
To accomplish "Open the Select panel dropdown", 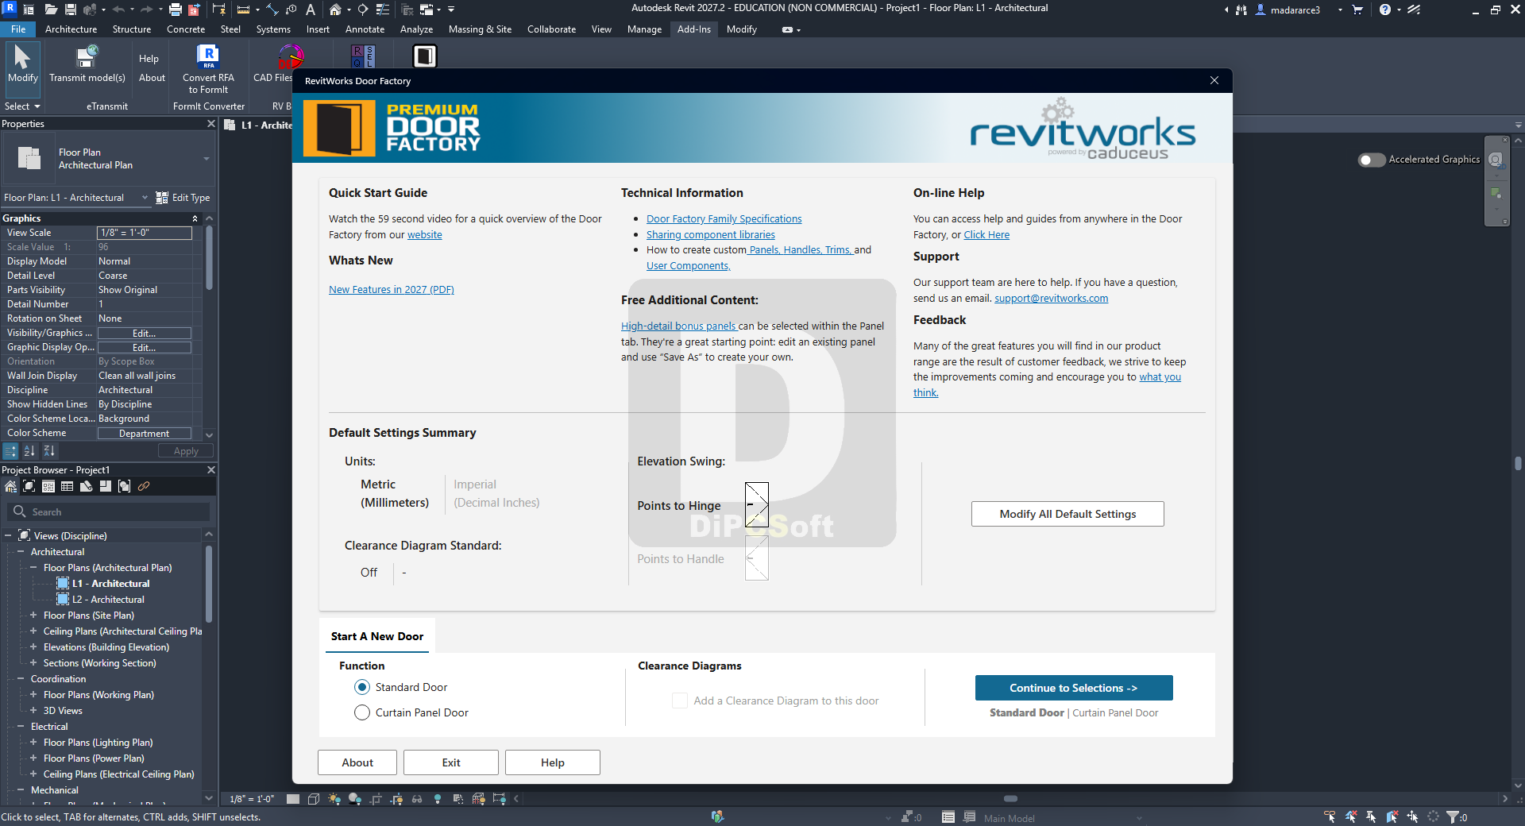I will [x=22, y=106].
